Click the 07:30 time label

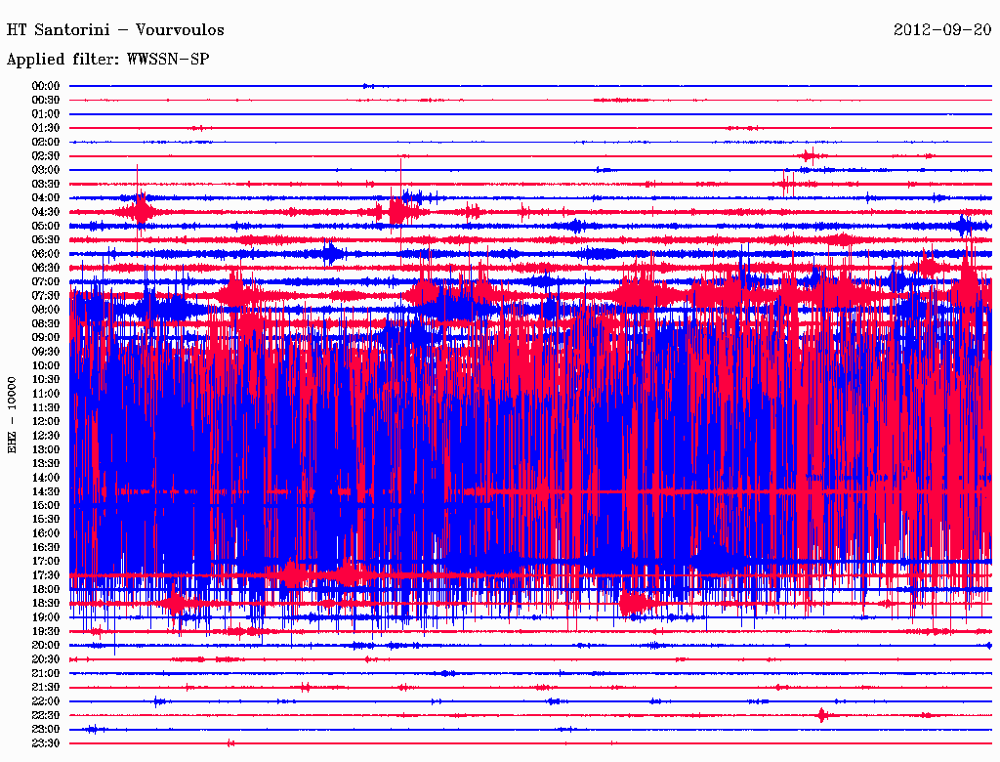click(x=46, y=295)
